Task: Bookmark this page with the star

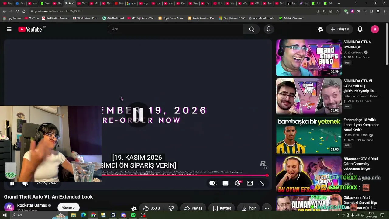Action: tap(337, 11)
